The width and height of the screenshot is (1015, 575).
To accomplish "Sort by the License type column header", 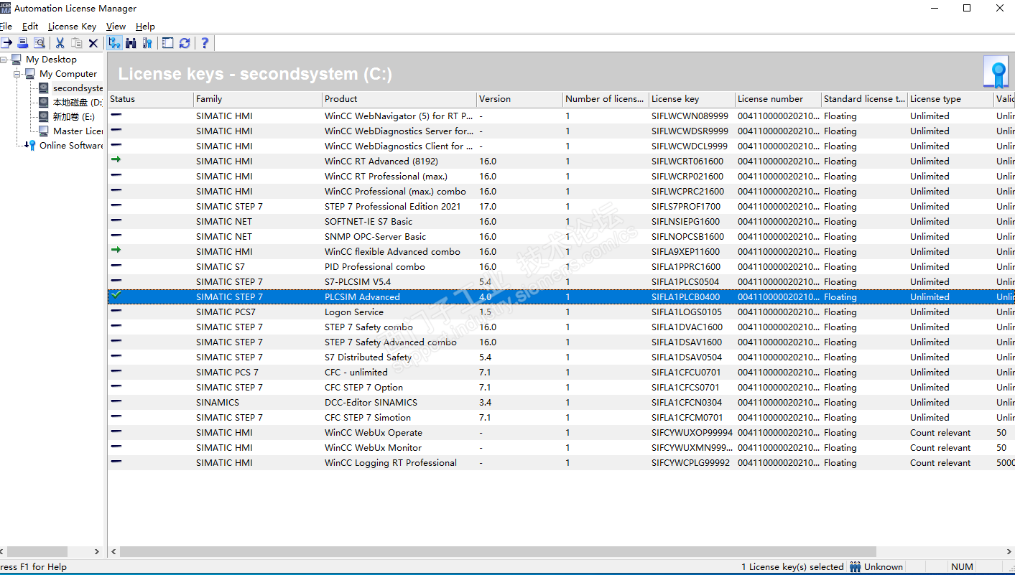I will pyautogui.click(x=950, y=99).
